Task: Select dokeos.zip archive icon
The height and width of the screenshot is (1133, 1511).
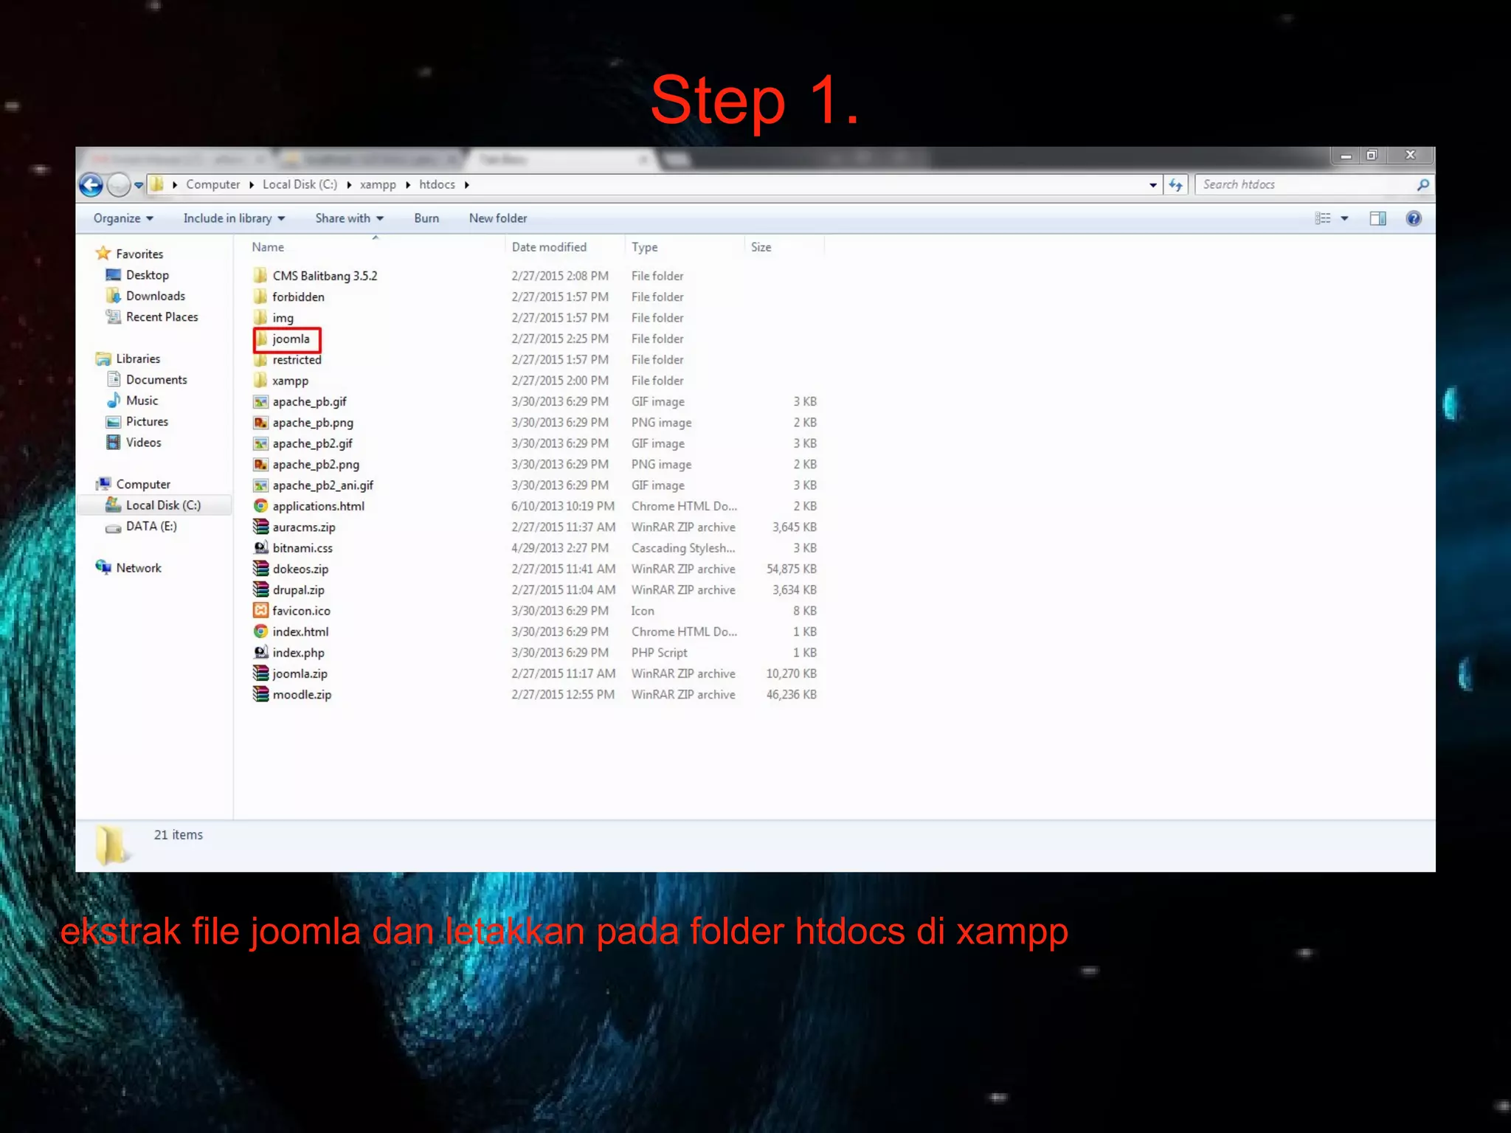Action: click(x=260, y=569)
